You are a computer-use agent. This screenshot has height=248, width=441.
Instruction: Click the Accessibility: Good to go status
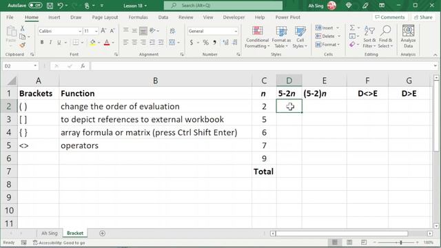59,242
